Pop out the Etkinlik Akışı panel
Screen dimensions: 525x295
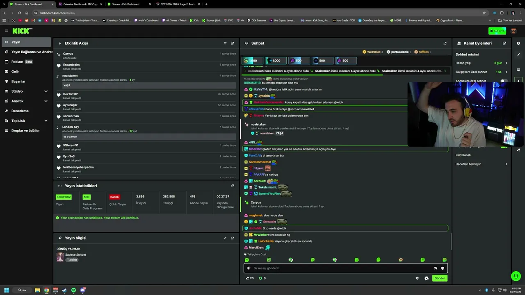click(233, 43)
